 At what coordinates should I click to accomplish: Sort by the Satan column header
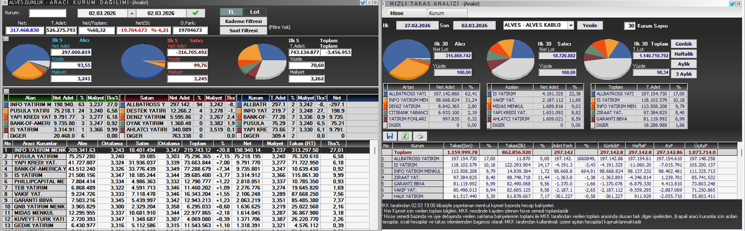[147, 97]
